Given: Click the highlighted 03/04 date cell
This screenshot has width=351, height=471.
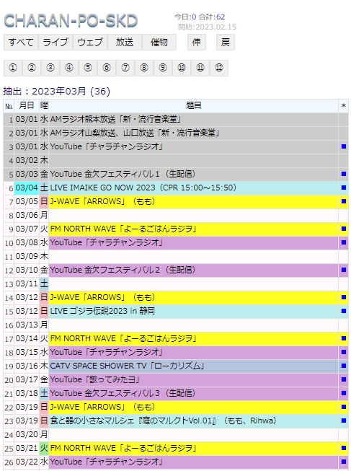Looking at the screenshot, I should coord(27,188).
